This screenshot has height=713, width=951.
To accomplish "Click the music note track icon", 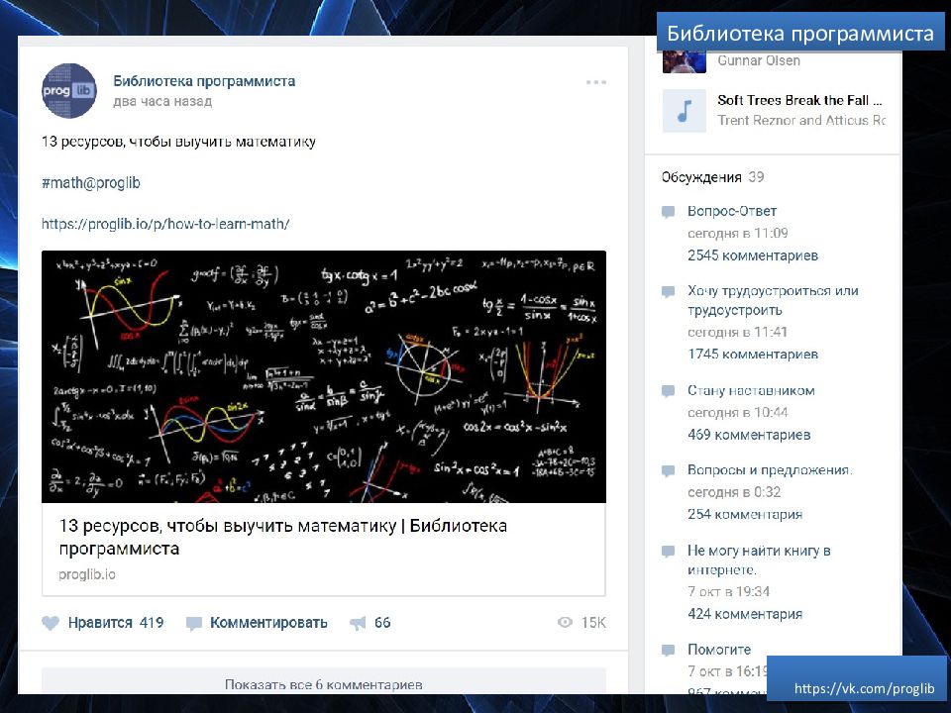I will click(x=685, y=110).
